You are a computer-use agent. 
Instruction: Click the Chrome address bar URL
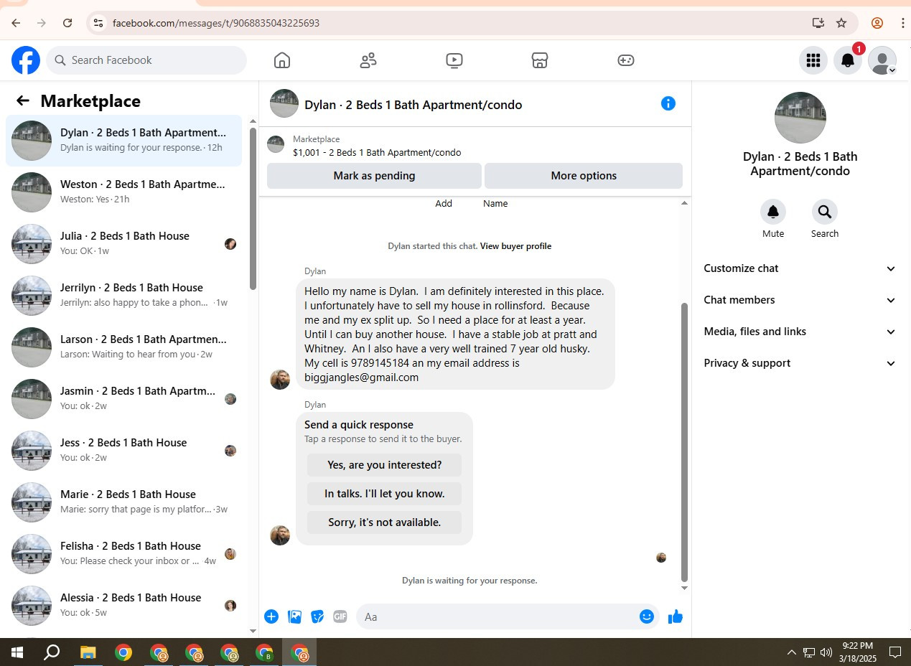click(216, 23)
